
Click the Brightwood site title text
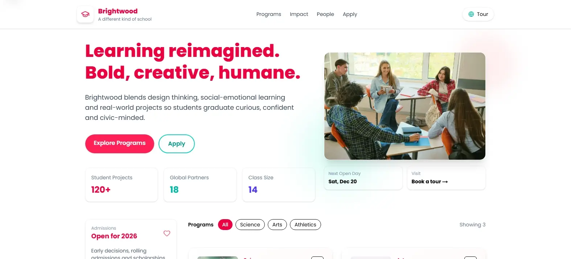pyautogui.click(x=118, y=11)
